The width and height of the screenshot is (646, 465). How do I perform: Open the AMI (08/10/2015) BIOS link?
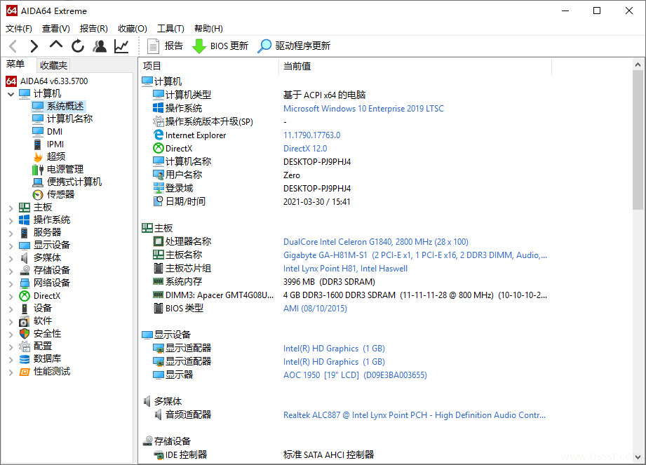tap(315, 309)
